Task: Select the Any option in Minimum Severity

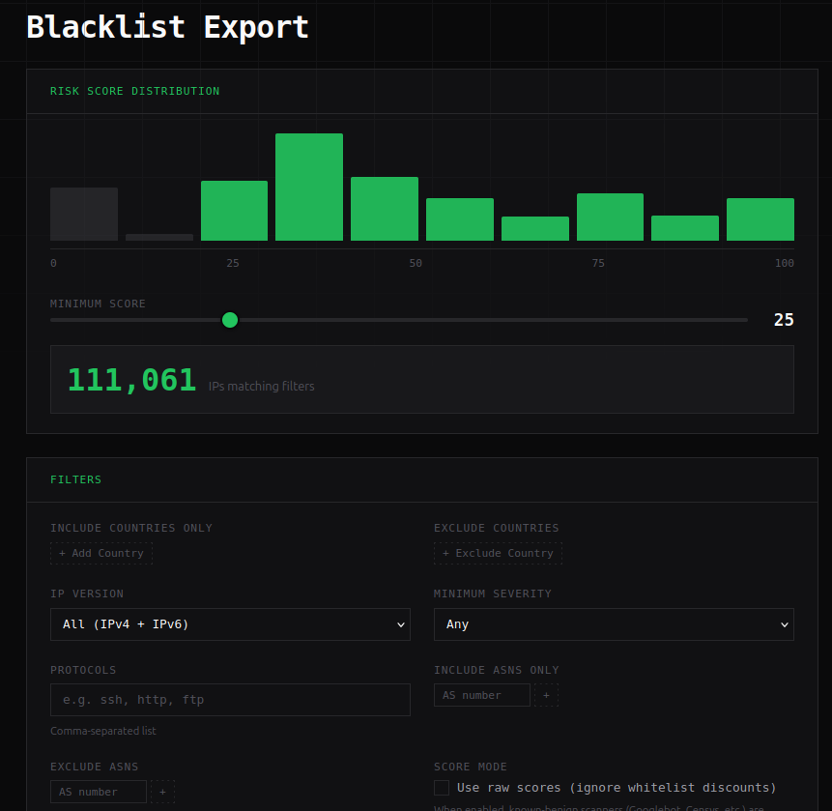Action: point(615,623)
